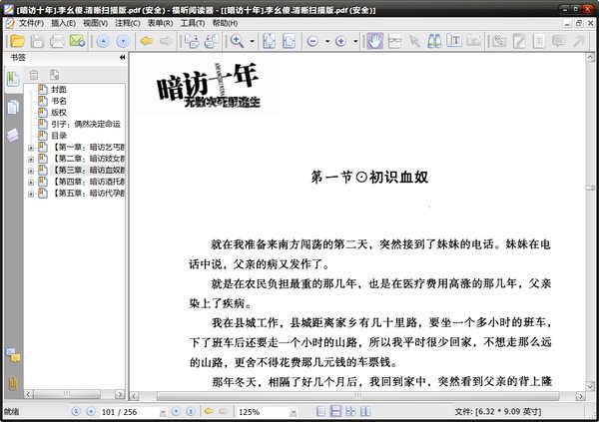Click the grey next view arrow in toolbar
The image size is (599, 422).
pos(166,41)
